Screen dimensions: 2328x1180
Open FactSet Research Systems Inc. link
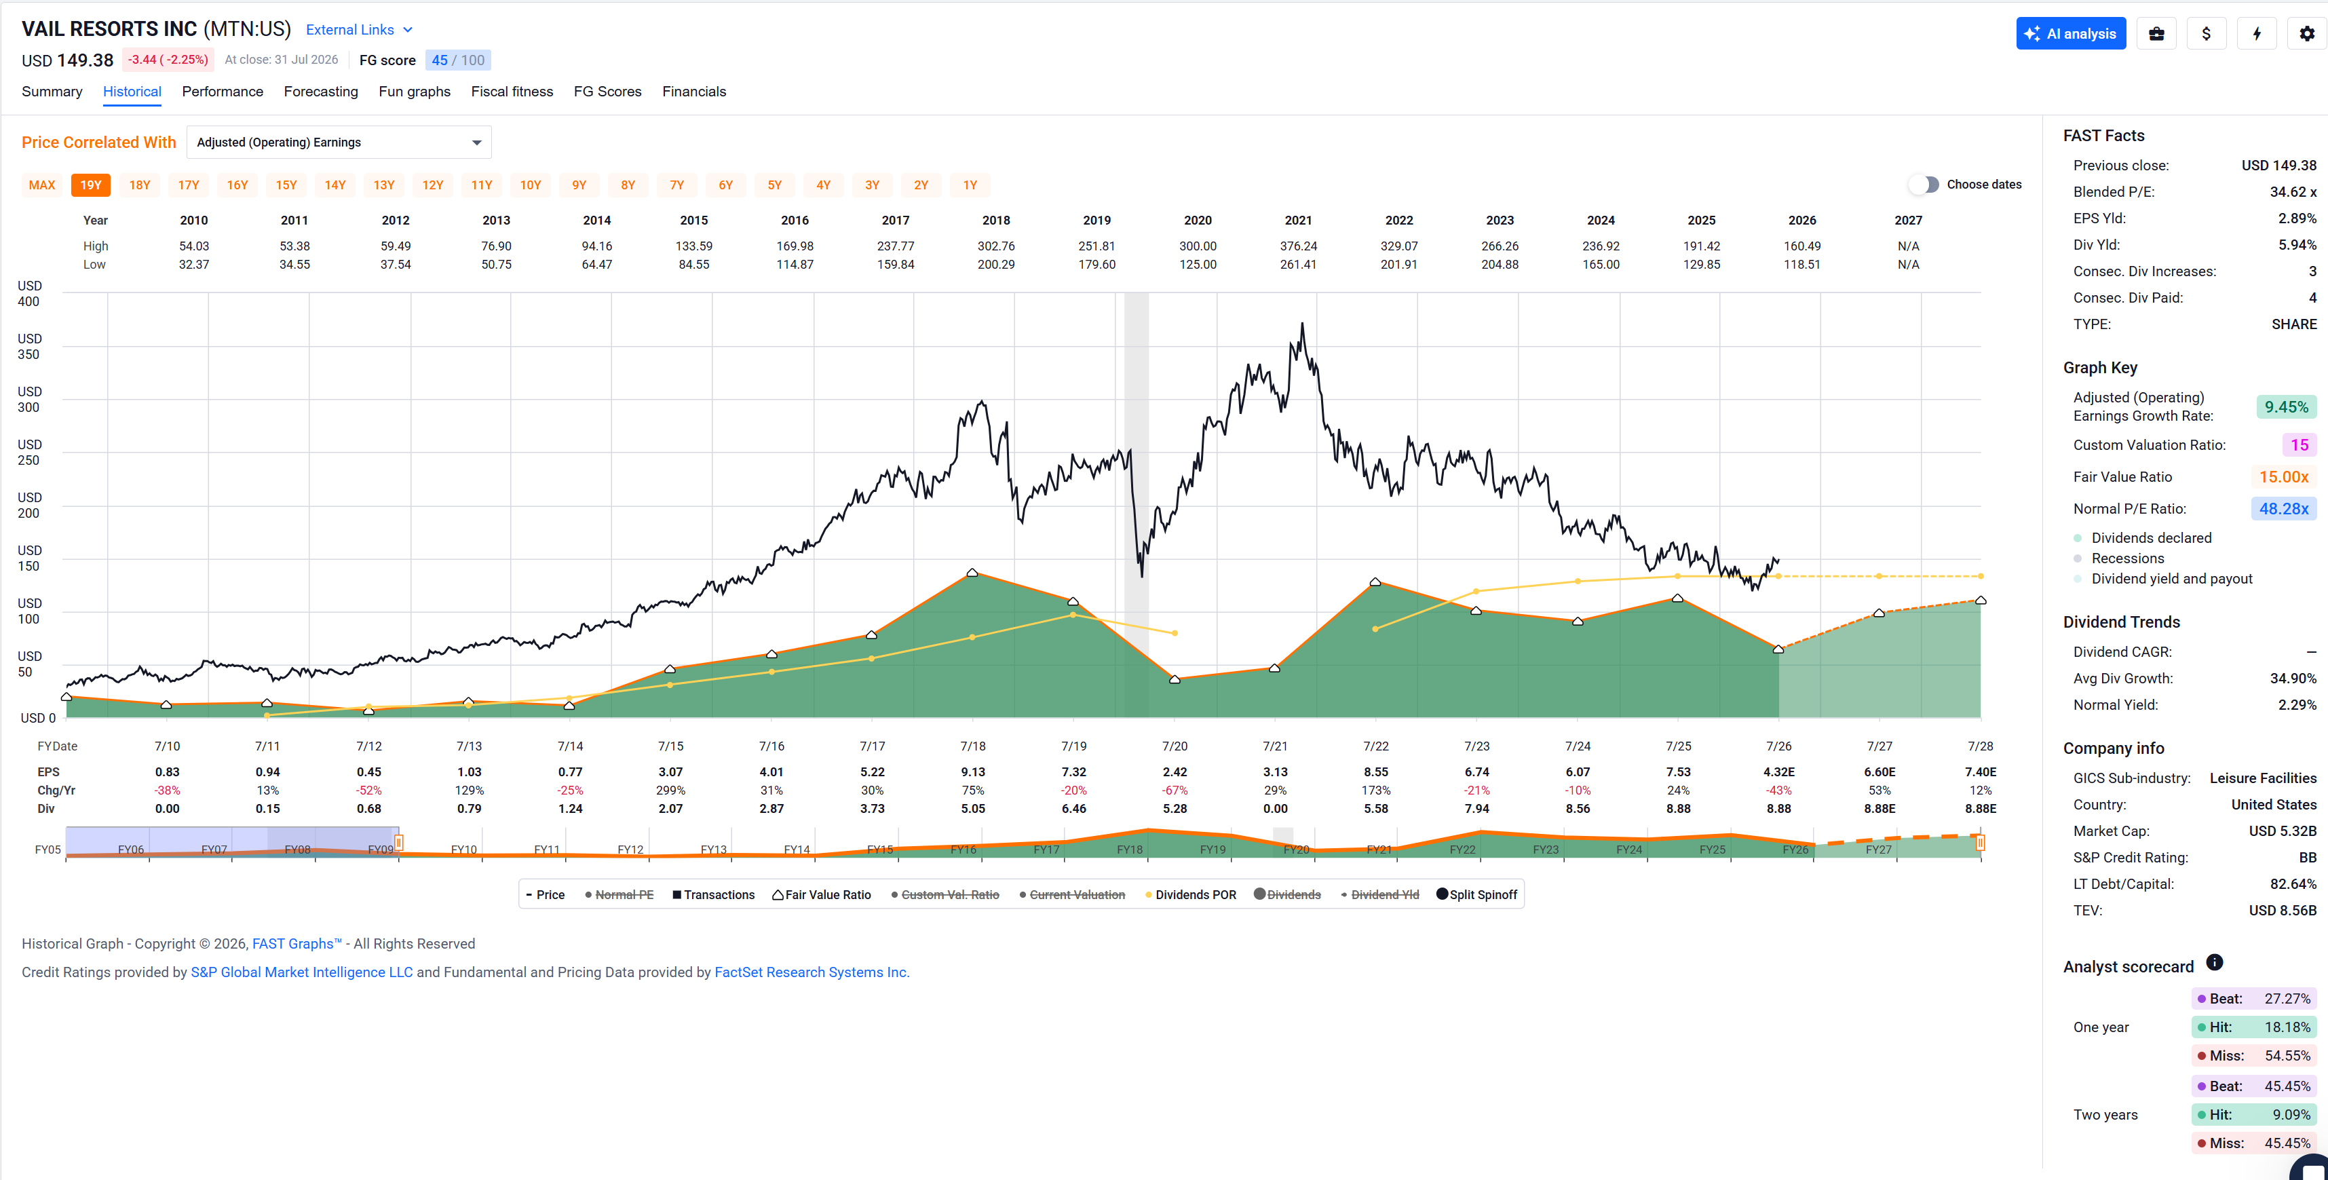click(812, 972)
